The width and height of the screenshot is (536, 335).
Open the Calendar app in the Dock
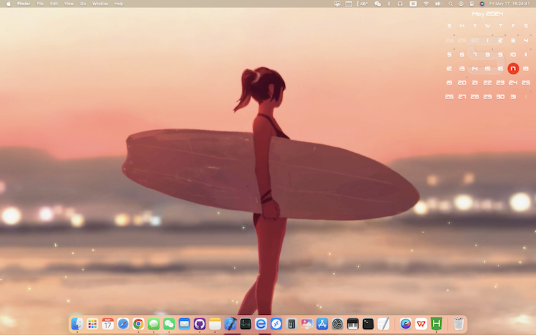pyautogui.click(x=108, y=324)
